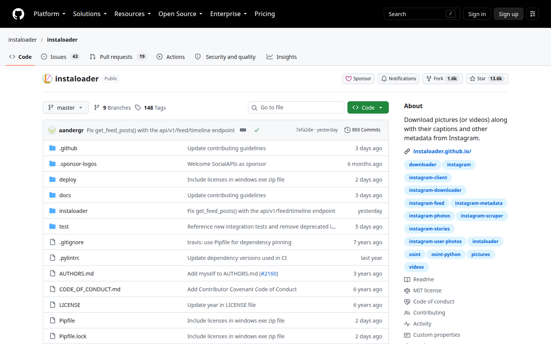The image size is (551, 344).
Task: Open the Insights tab
Action: coord(282,57)
